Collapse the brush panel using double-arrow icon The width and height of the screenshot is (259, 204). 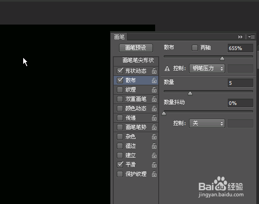pyautogui.click(x=240, y=37)
